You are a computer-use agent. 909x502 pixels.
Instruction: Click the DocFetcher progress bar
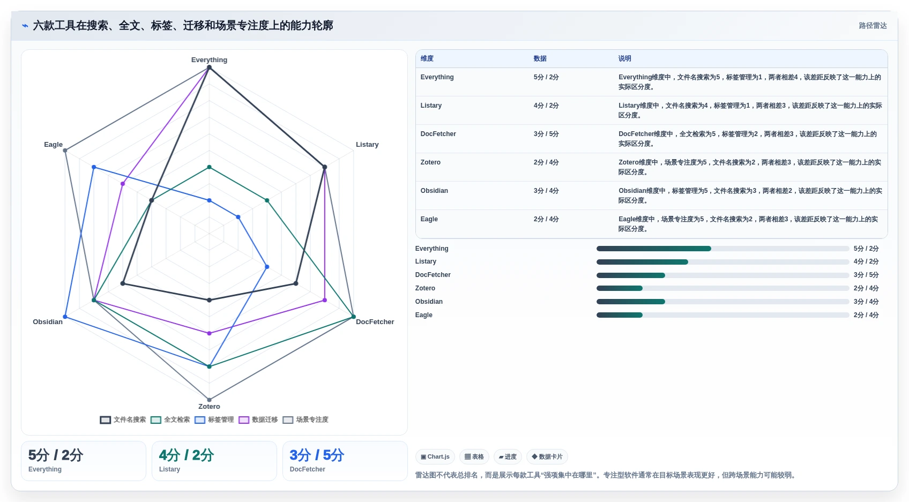pos(722,275)
